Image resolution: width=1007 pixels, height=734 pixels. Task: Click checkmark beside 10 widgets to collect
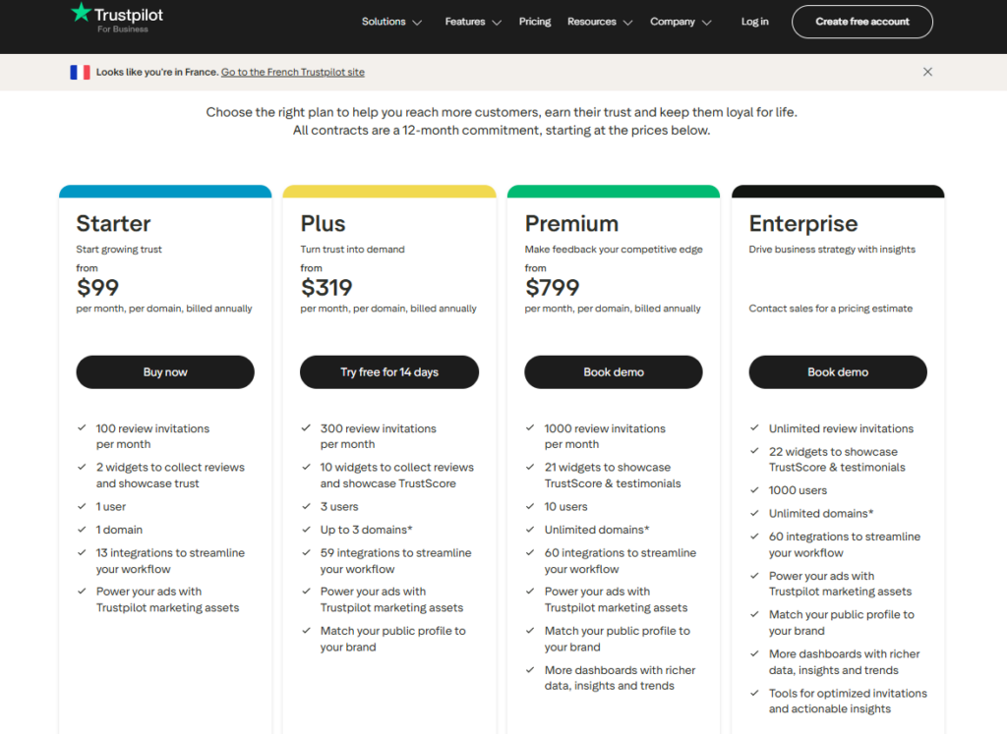(x=307, y=467)
